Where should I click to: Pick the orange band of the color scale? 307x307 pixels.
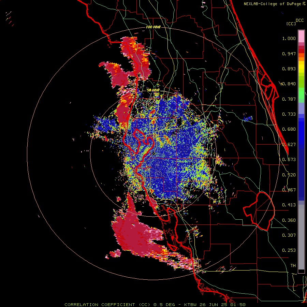click(301, 57)
